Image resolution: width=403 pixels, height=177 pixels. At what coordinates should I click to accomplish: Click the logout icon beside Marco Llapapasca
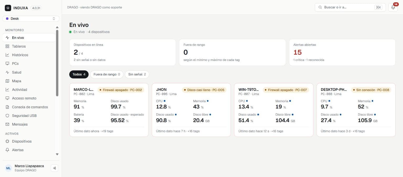54,168
